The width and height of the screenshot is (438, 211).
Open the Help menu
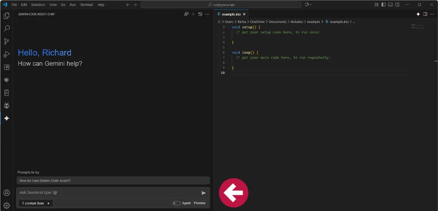[x=101, y=5]
